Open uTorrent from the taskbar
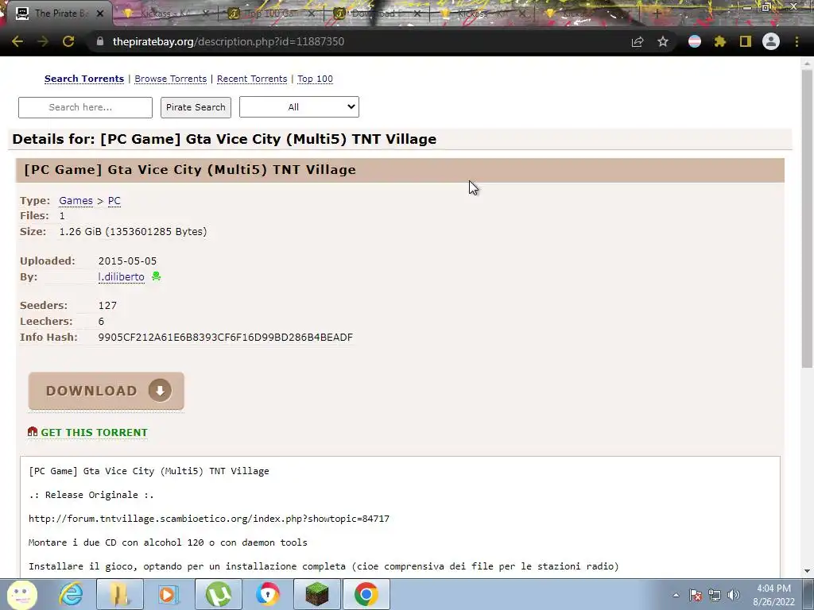 coord(219,594)
